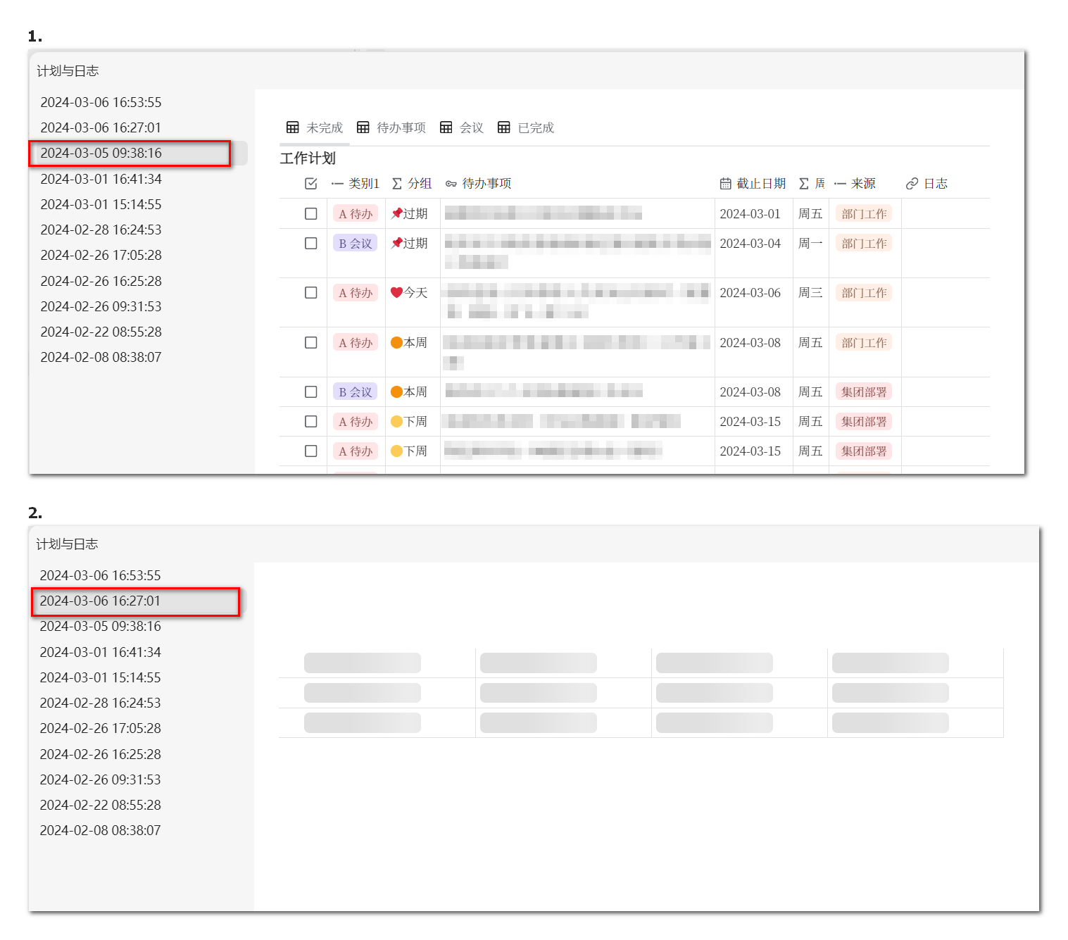Check the box on the A 待办 本周 row
Viewport: 1068px width, 940px height.
click(x=311, y=342)
